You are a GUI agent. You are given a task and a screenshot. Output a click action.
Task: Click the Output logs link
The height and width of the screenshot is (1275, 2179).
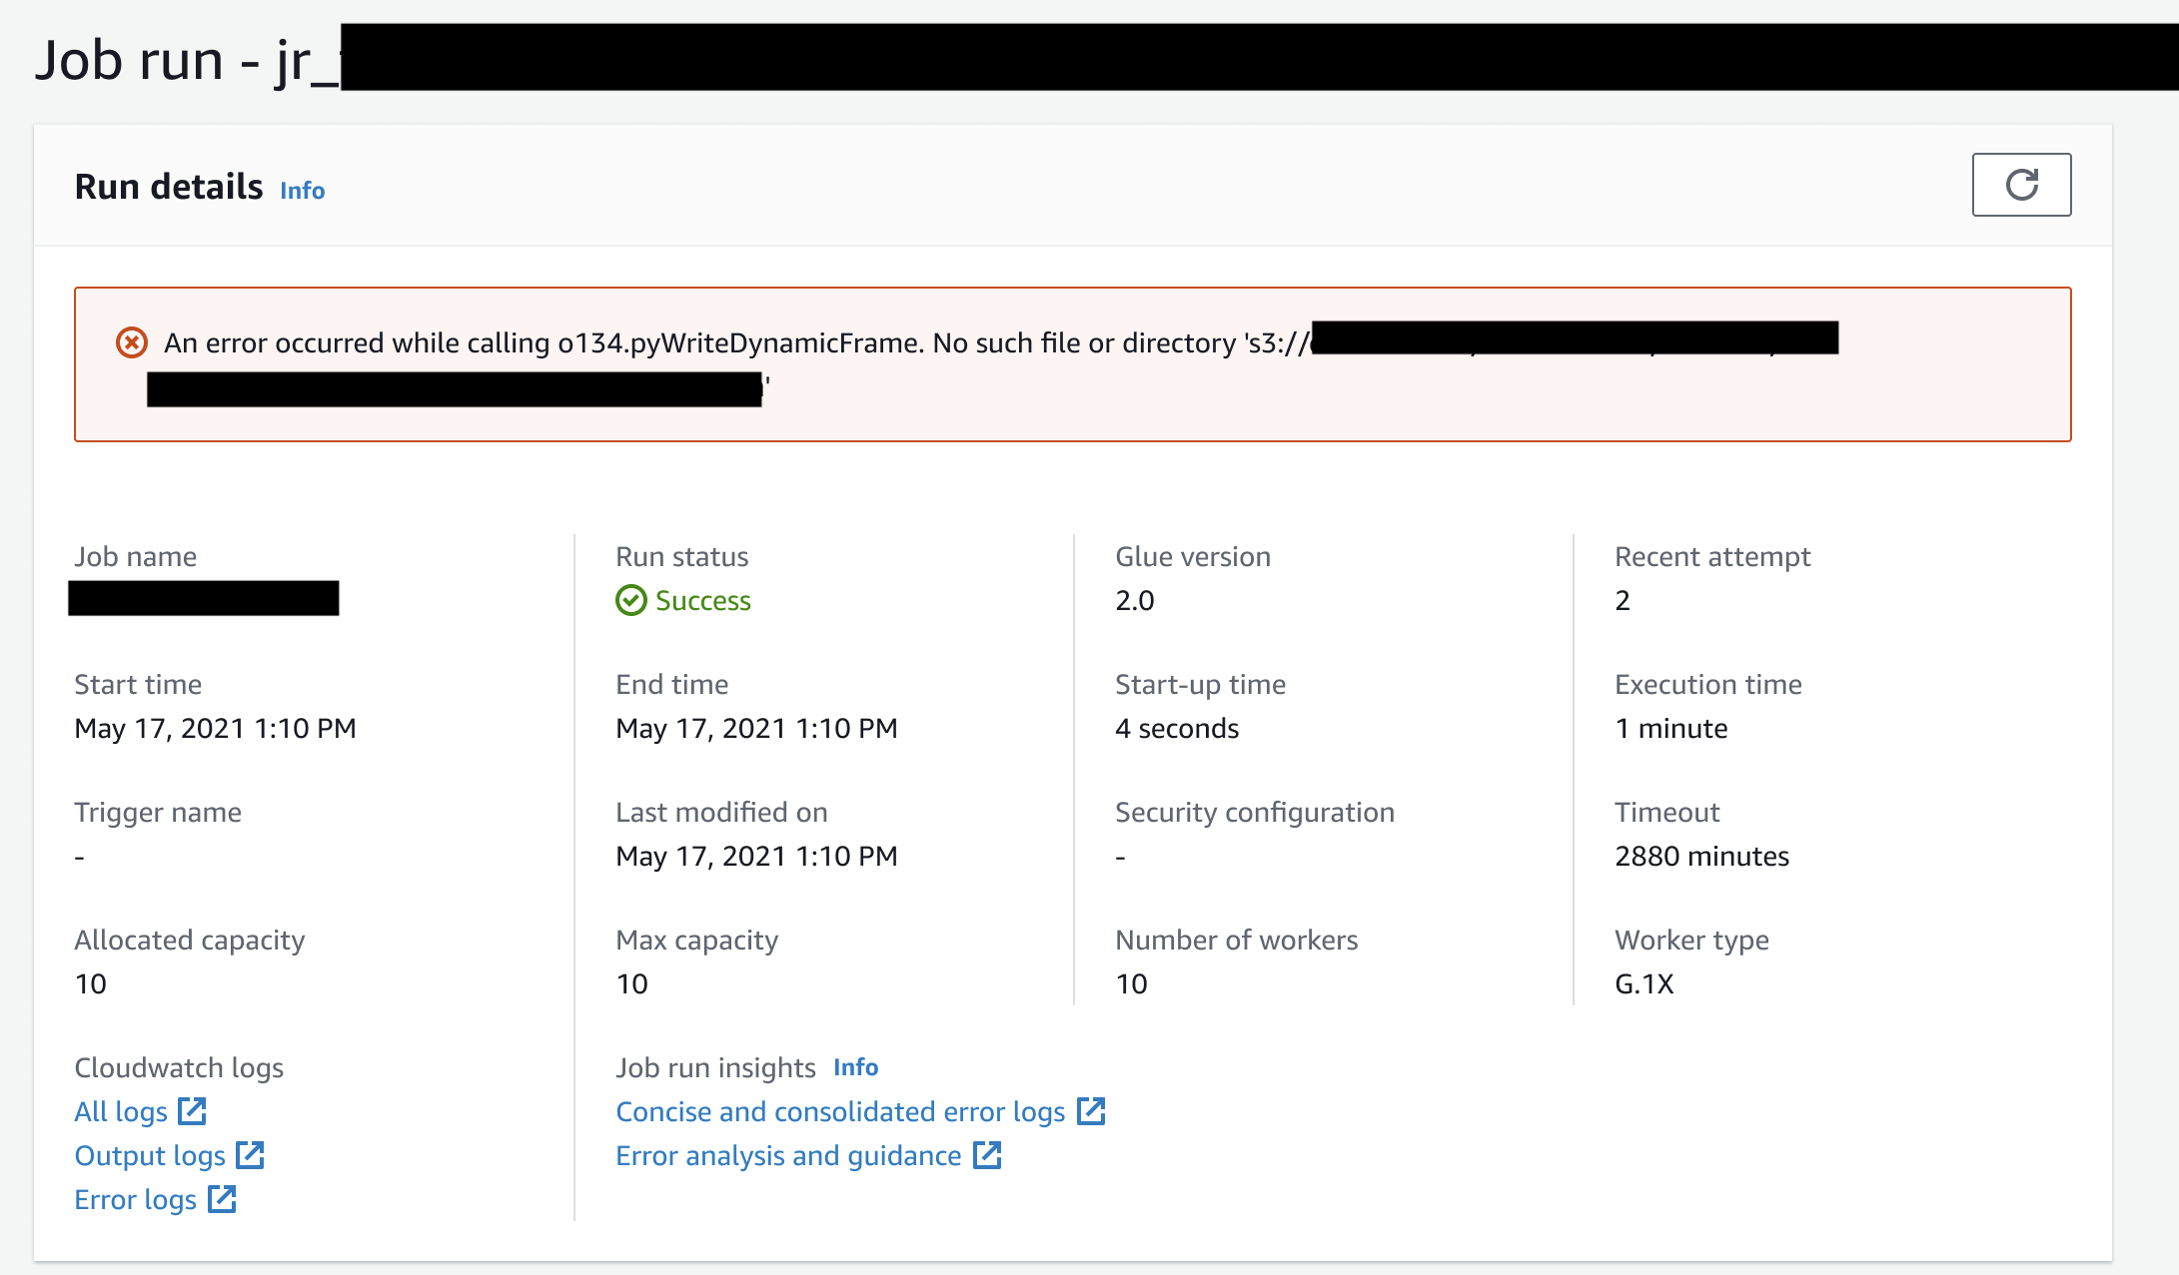[x=150, y=1155]
